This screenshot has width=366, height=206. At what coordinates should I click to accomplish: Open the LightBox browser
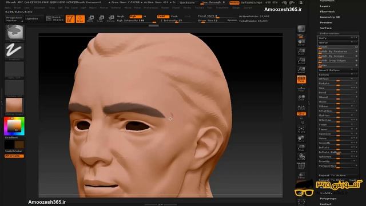point(34,19)
